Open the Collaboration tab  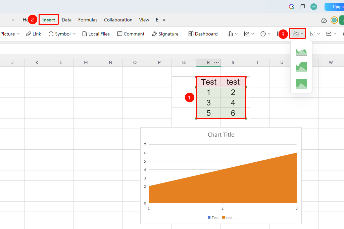click(x=118, y=20)
